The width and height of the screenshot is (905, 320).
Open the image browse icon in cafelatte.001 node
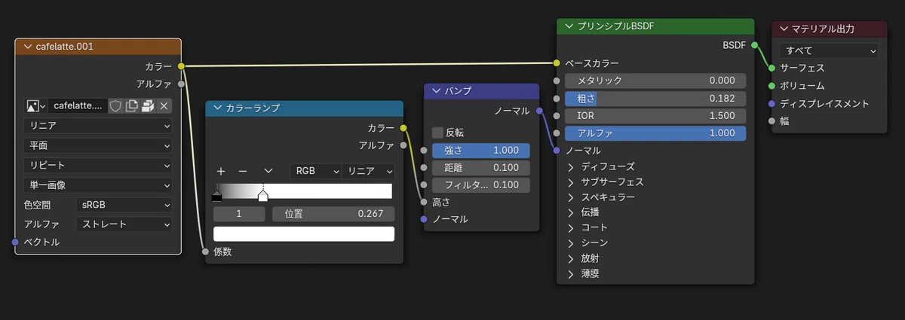pos(35,106)
